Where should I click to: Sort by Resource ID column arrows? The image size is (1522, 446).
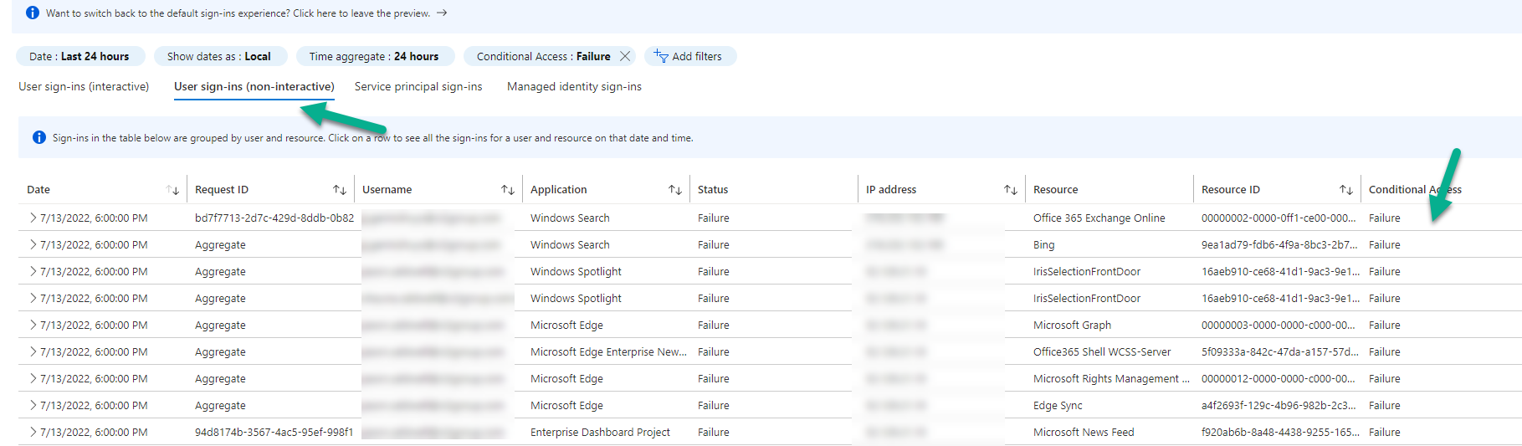pos(1346,190)
